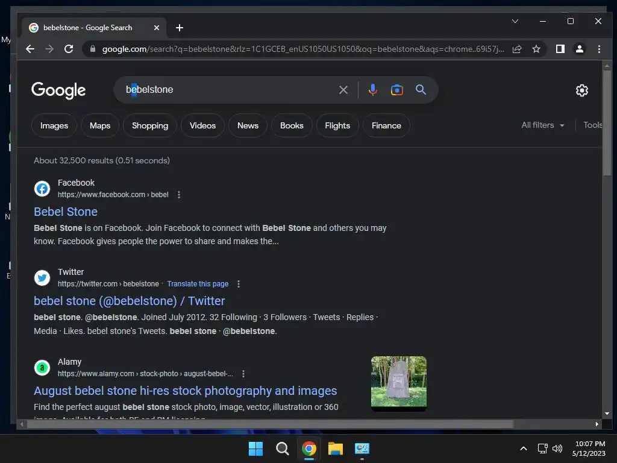
Task: Go back to the previous page
Action: tap(30, 49)
